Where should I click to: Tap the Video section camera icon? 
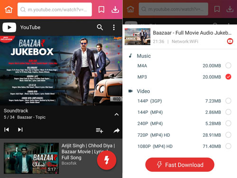coord(130,91)
